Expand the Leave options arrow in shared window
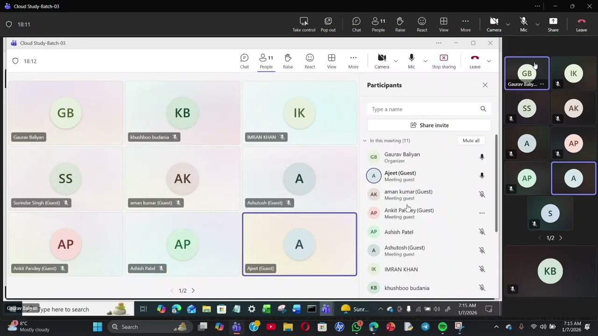This screenshot has width=598, height=336. 489,61
